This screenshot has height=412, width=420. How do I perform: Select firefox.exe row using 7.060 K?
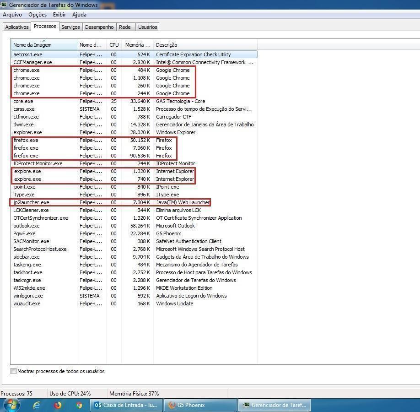tap(134, 148)
